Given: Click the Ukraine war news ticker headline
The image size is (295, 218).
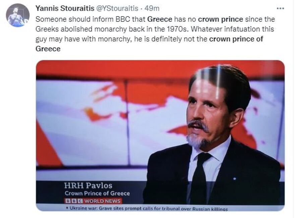Looking at the screenshot, I should point(147,209).
